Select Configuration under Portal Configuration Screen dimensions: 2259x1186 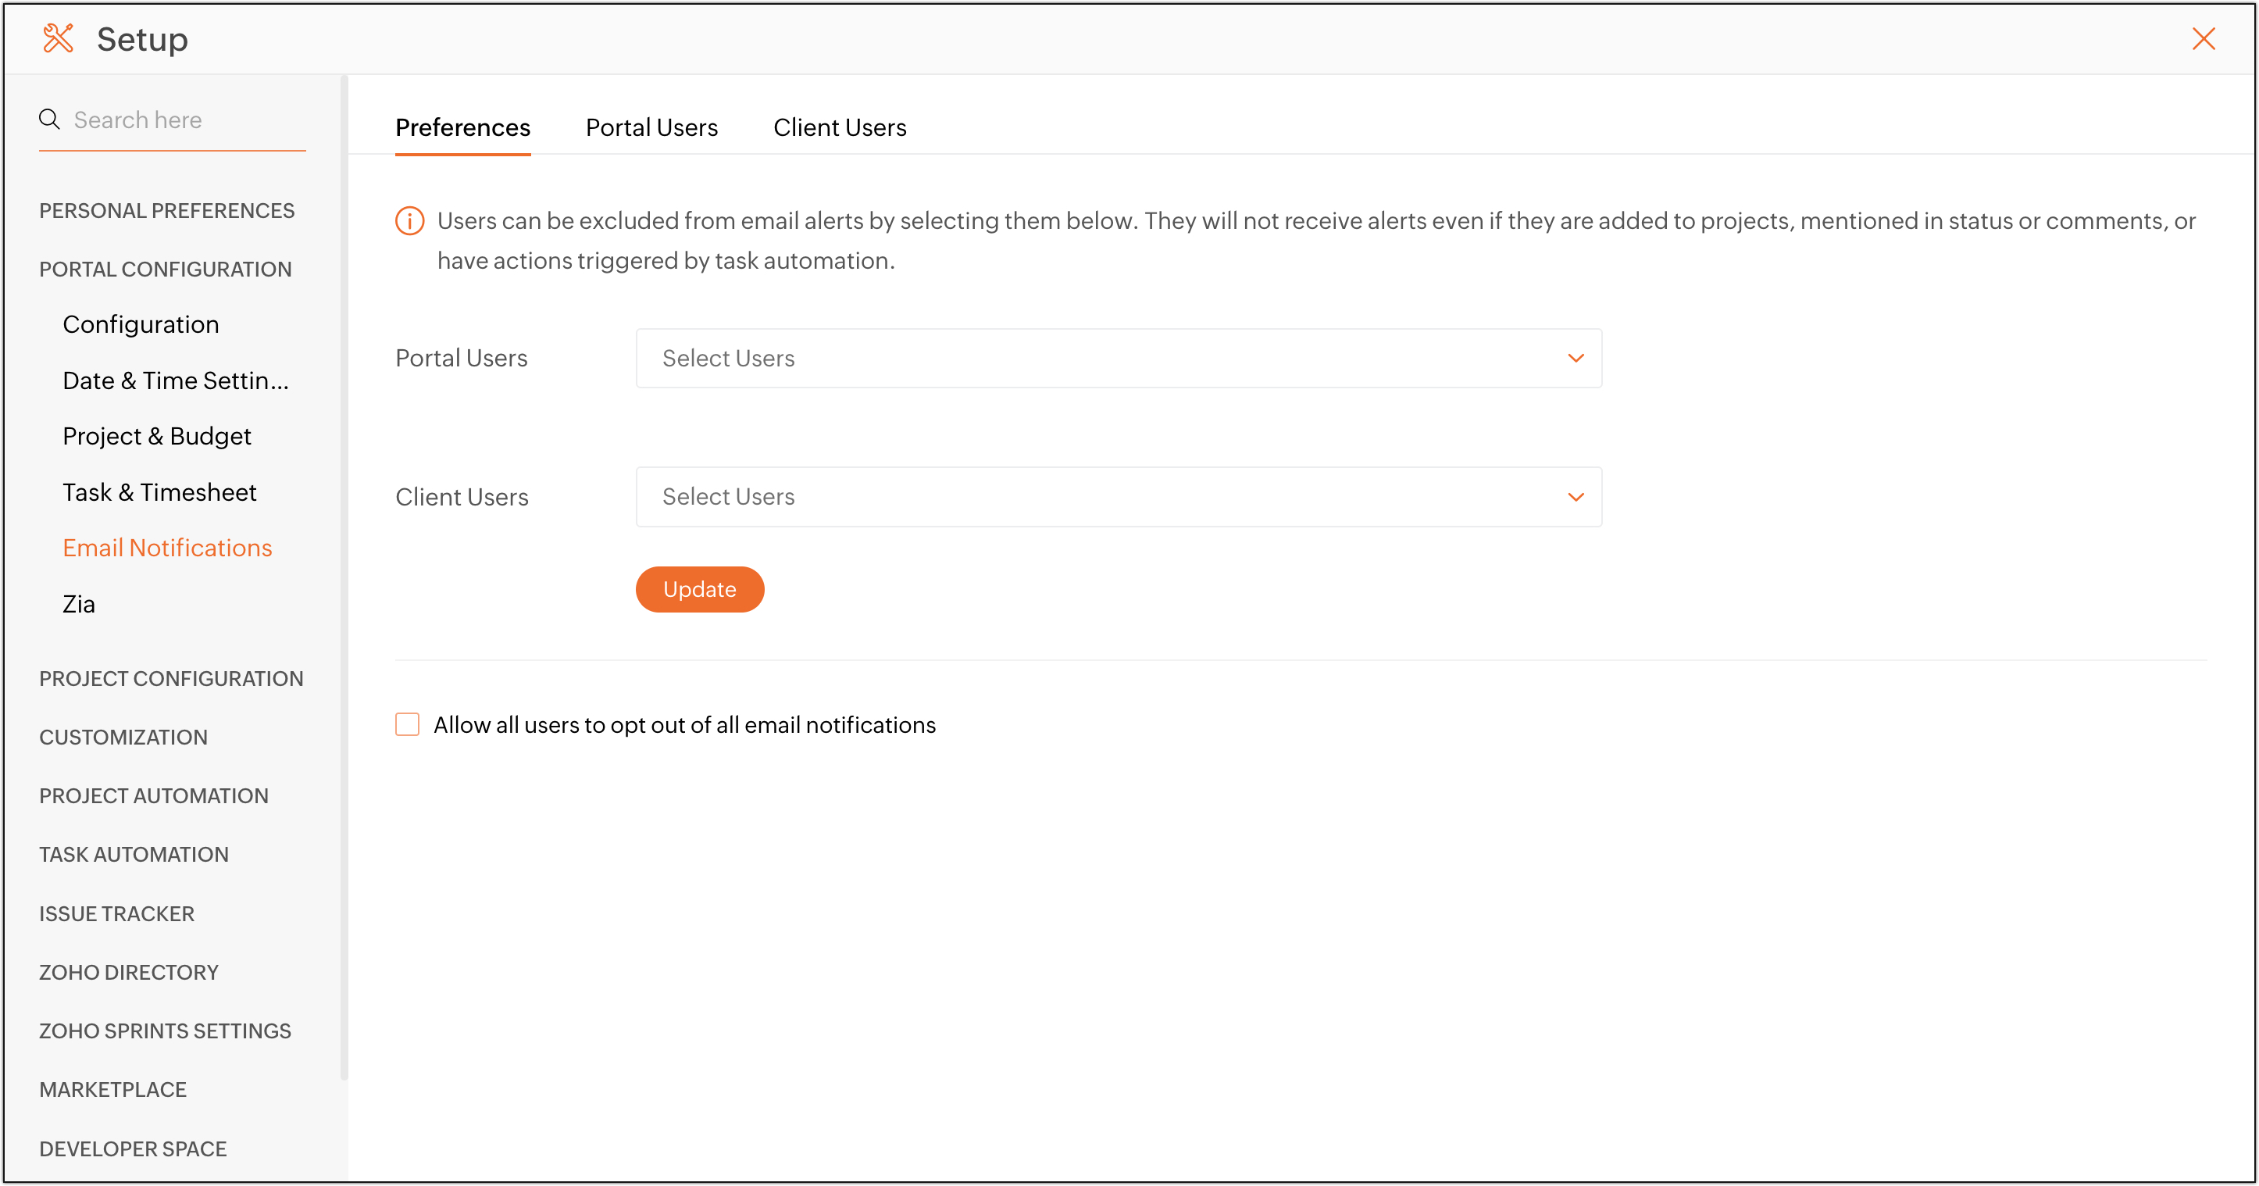point(141,324)
